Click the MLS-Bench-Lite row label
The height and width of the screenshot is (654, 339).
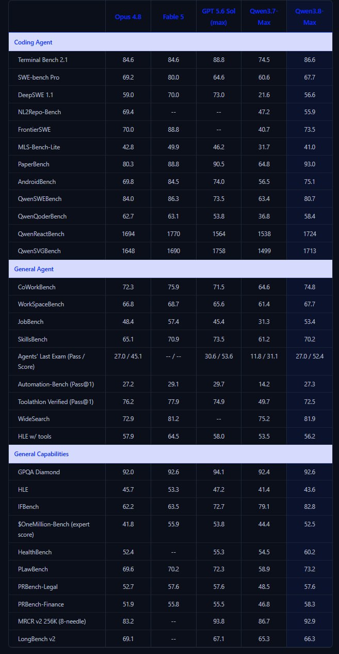click(39, 147)
